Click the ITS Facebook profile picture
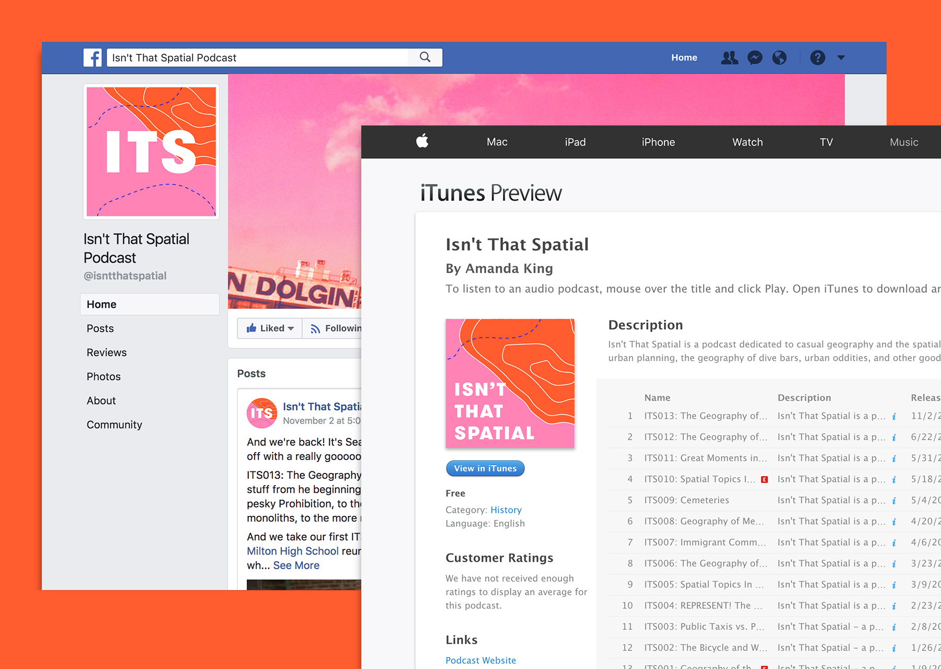 tap(151, 152)
